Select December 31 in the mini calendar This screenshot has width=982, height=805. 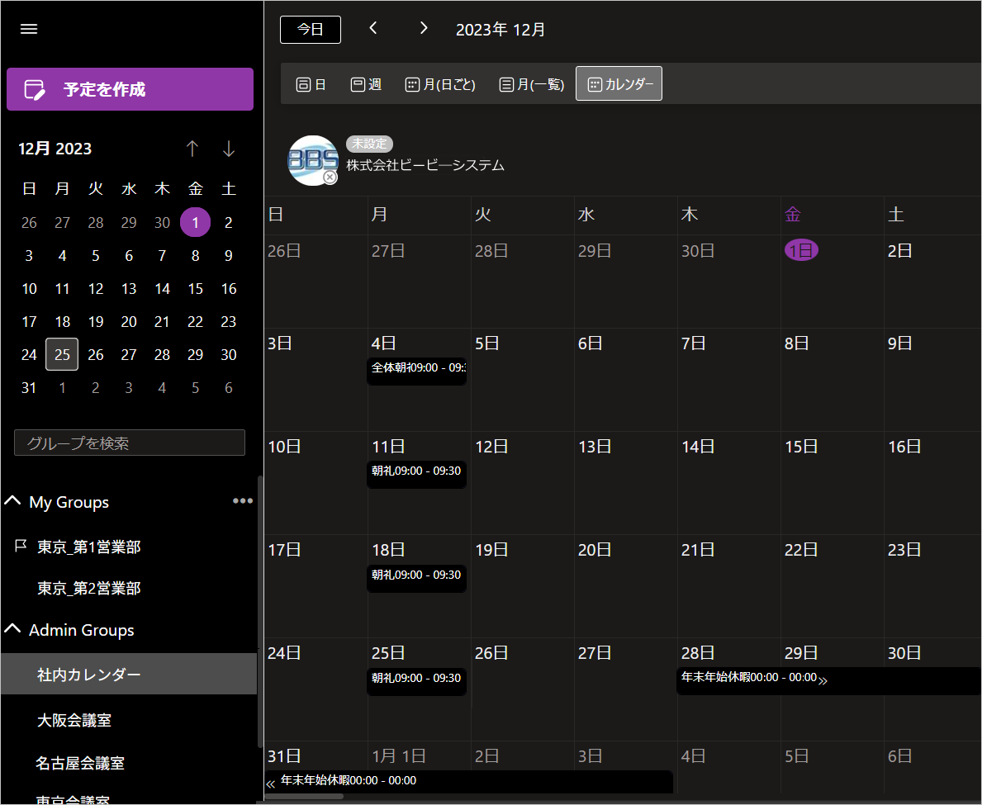[x=29, y=387]
